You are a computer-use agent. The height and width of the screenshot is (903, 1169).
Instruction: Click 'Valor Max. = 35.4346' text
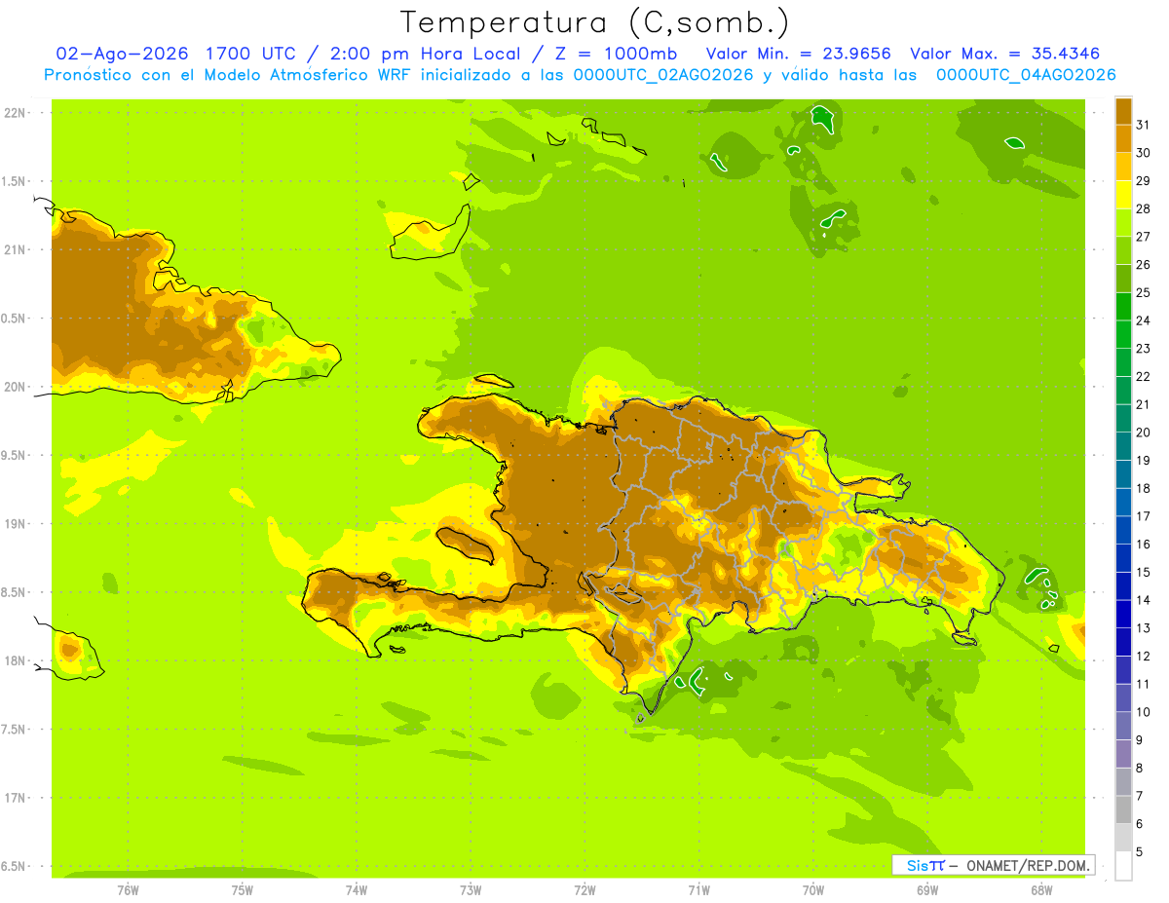click(x=1004, y=54)
